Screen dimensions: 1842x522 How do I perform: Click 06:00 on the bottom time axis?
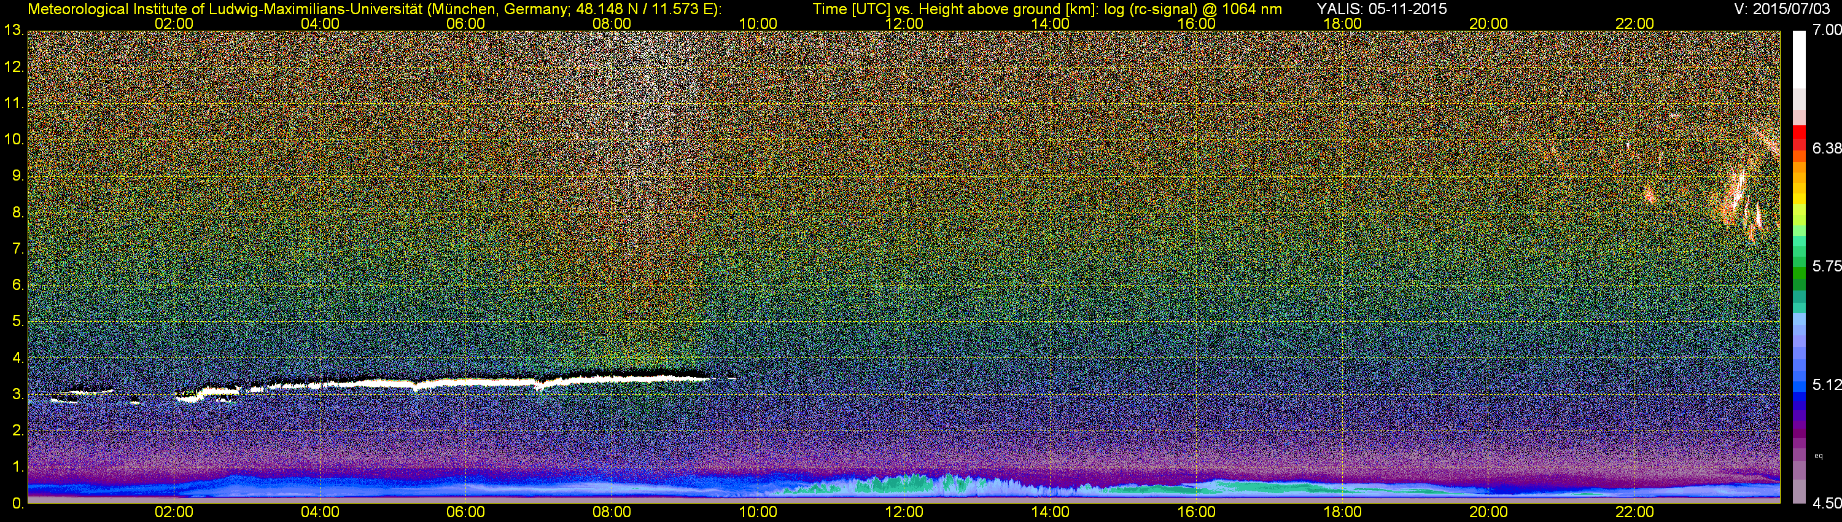click(x=465, y=513)
